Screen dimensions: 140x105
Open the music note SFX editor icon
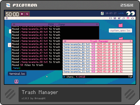click(x=124, y=18)
